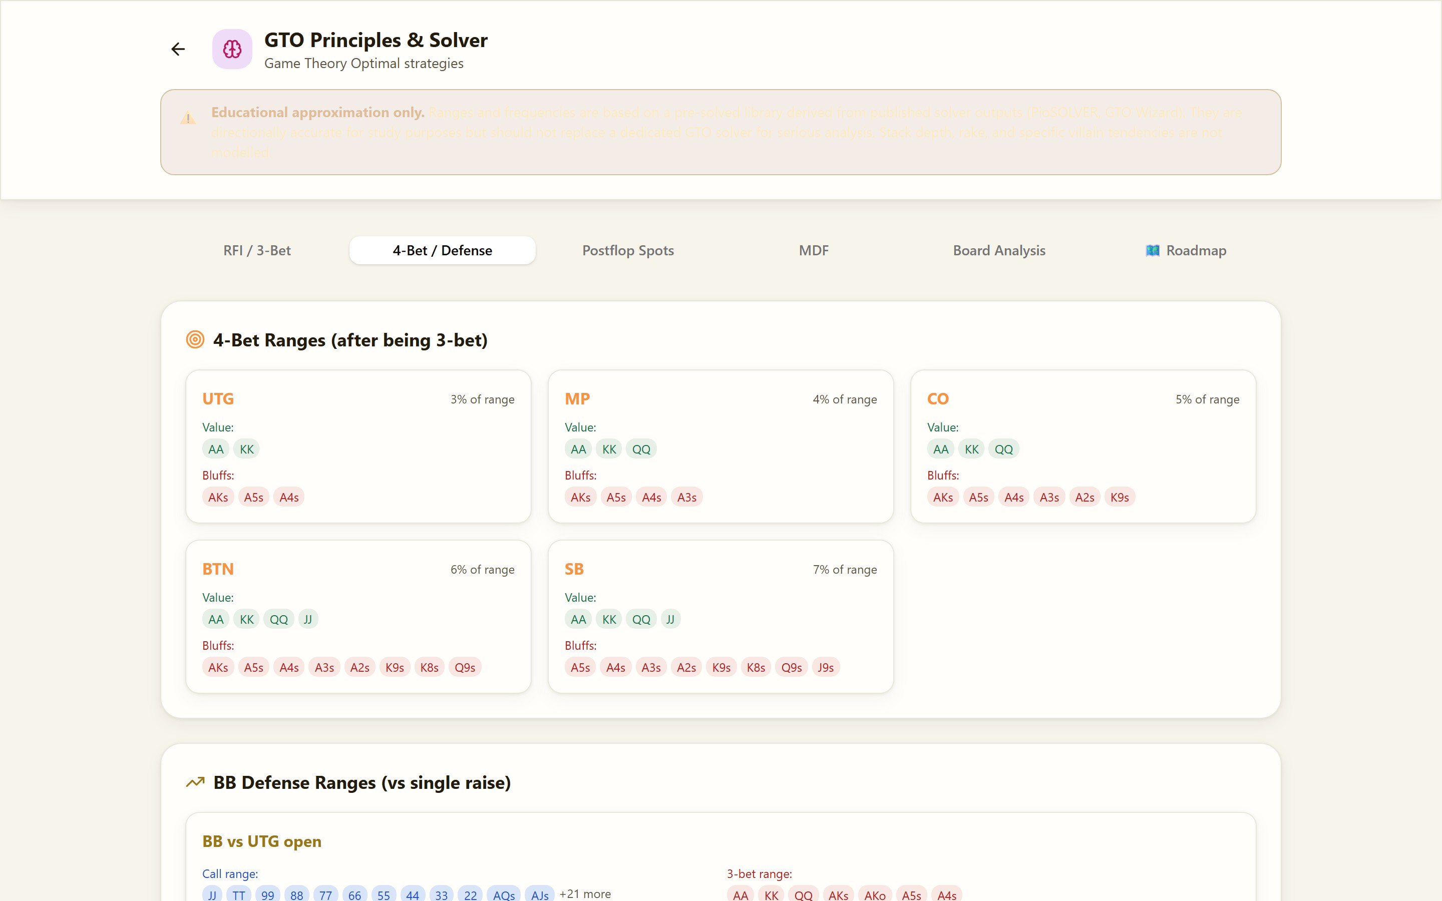This screenshot has width=1442, height=901.
Task: Switch to Board Analysis tab
Action: pos(999,250)
